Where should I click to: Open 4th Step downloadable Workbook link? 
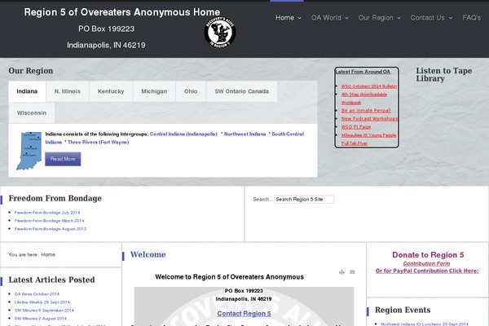(x=364, y=99)
